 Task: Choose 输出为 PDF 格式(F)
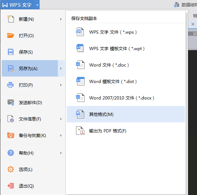126,131
